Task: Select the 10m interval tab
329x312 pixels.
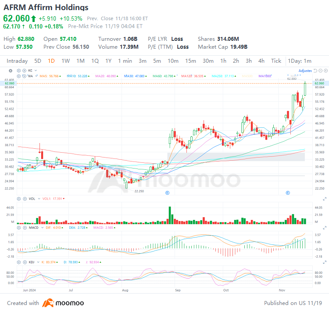Action: coord(173,61)
